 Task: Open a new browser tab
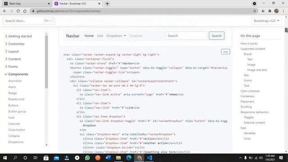(107, 4)
